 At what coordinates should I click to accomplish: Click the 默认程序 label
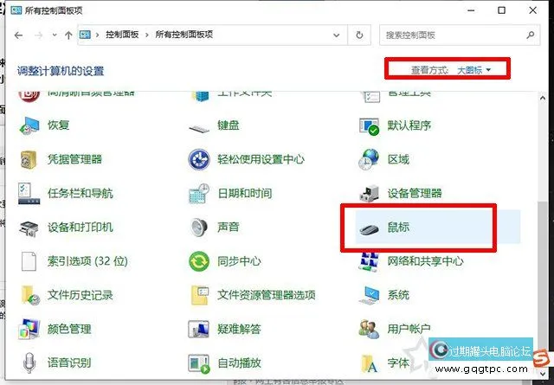click(x=409, y=125)
